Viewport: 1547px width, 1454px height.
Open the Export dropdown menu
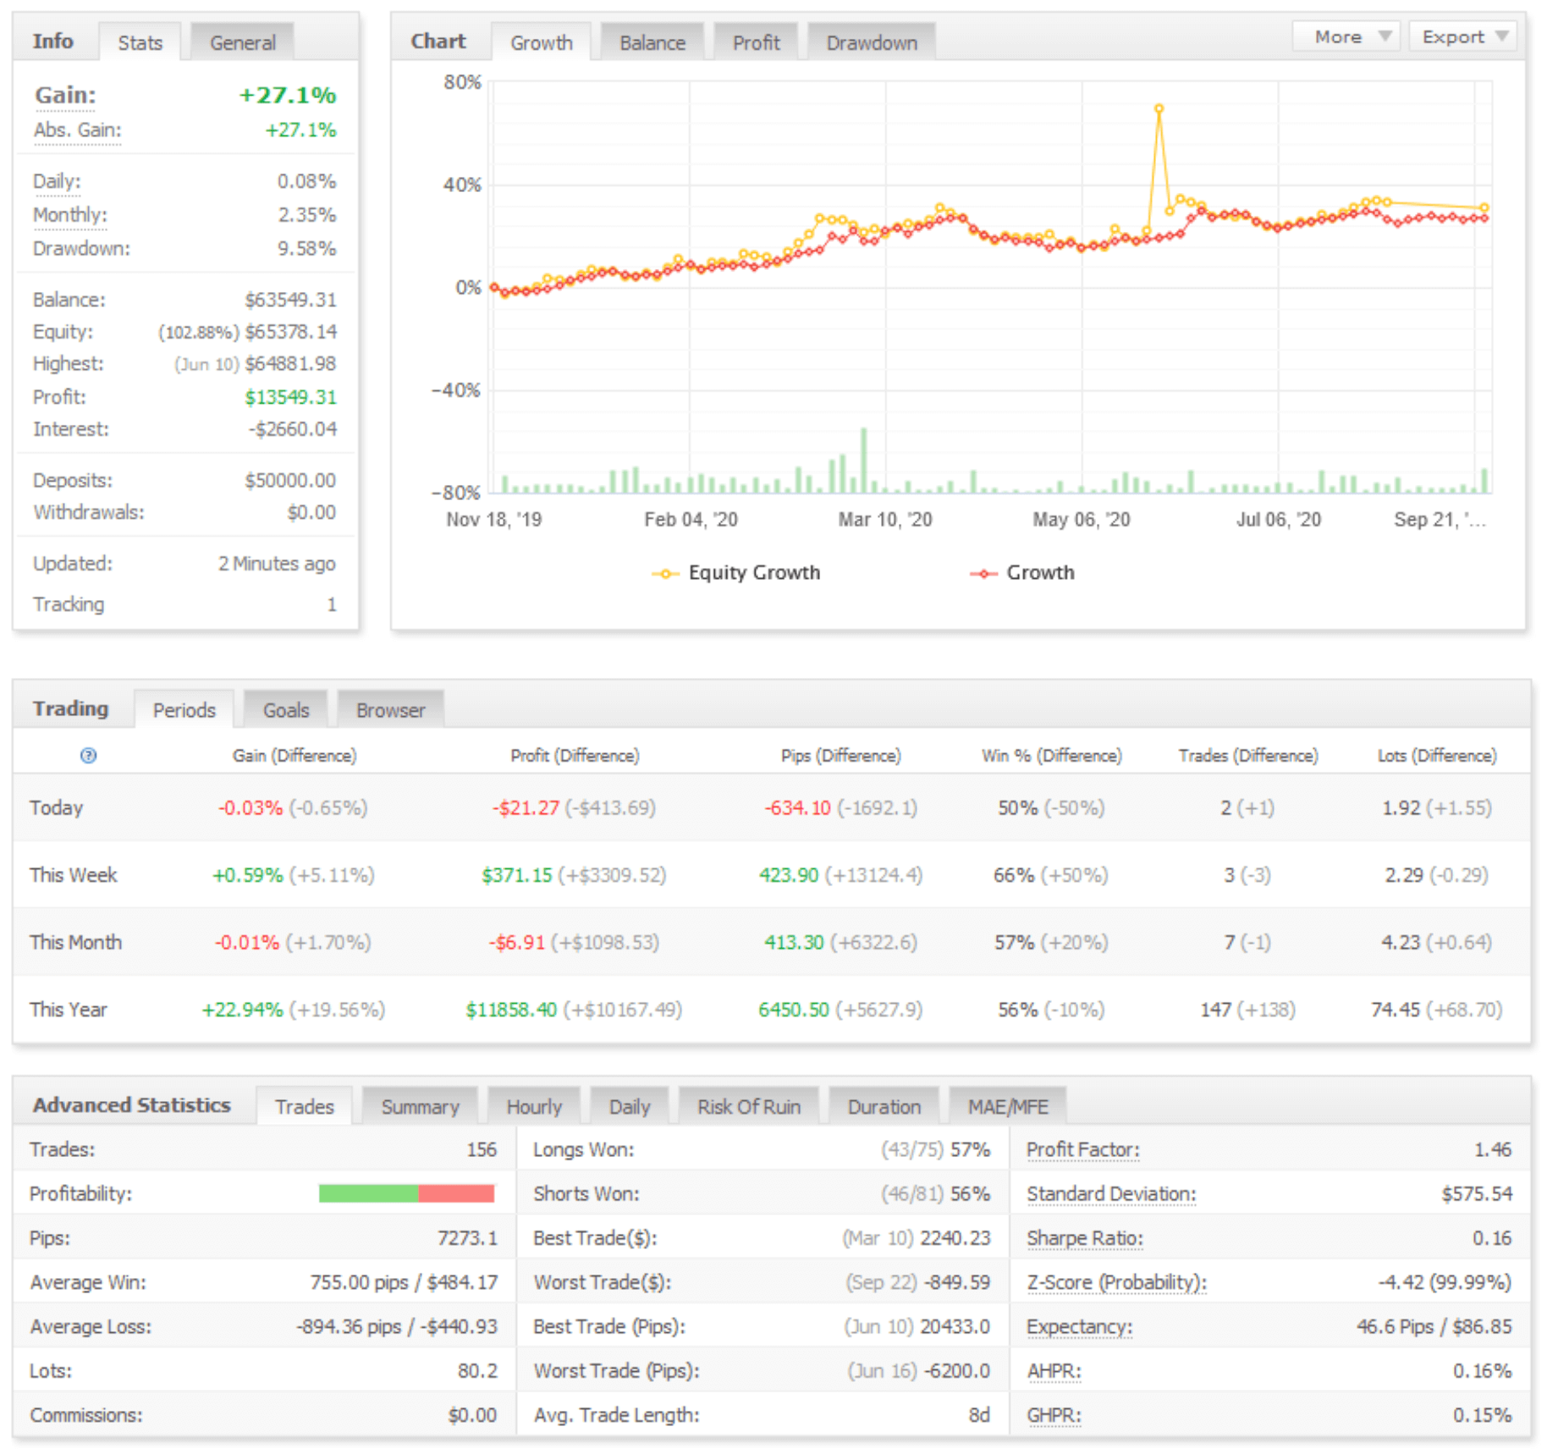point(1462,37)
